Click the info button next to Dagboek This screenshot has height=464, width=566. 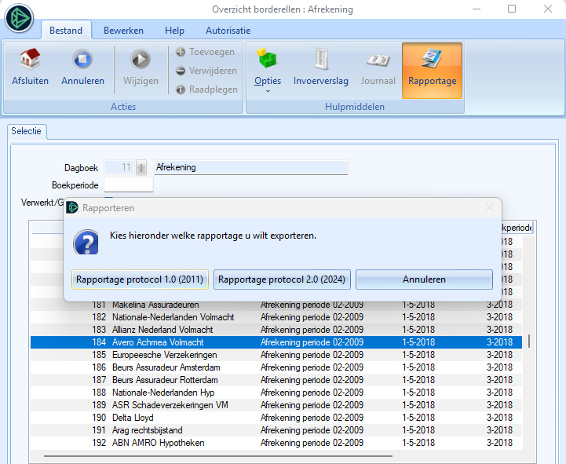tap(141, 167)
